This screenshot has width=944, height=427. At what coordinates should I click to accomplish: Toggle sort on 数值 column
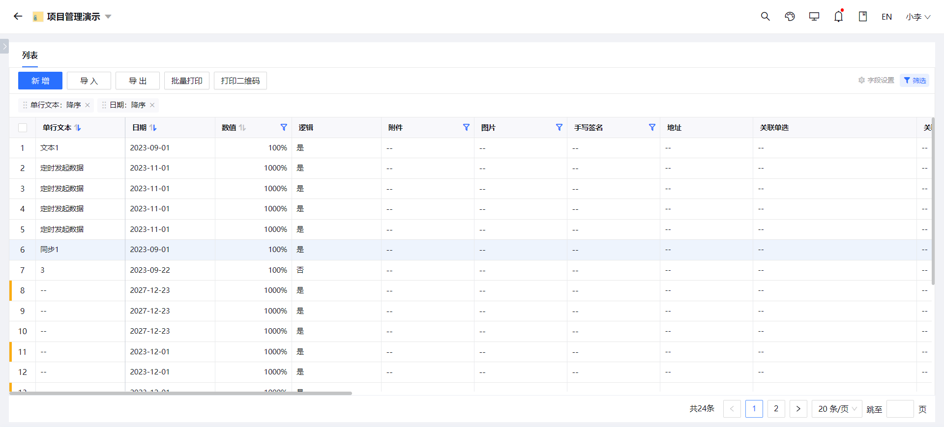coord(242,128)
